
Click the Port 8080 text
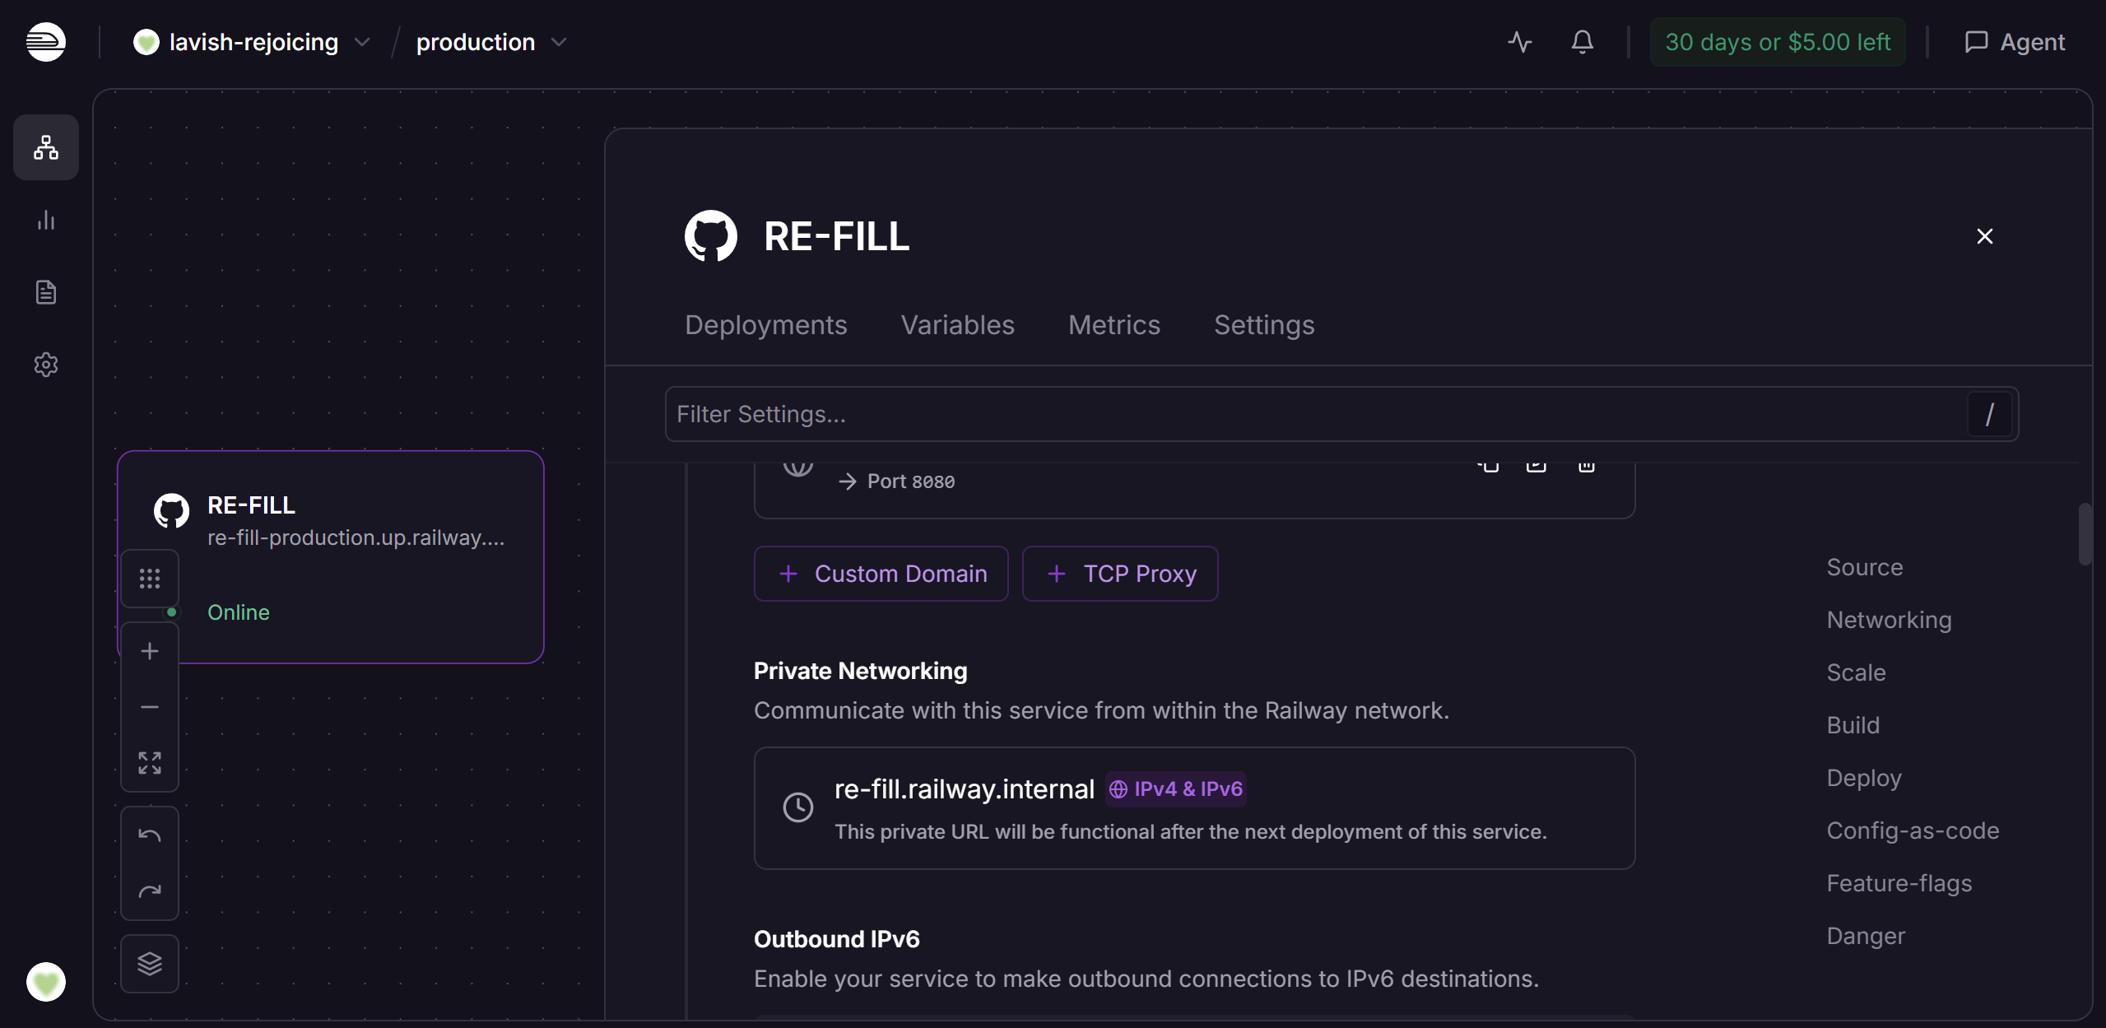(911, 481)
